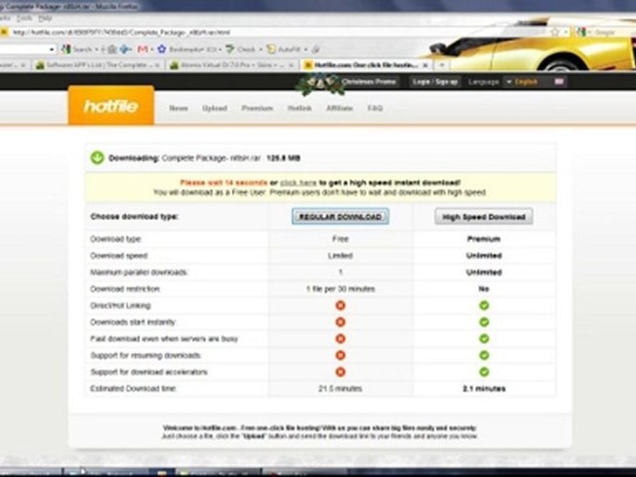Screen dimensions: 636x477
Task: Click the Google search engine icon
Action: [x=582, y=32]
